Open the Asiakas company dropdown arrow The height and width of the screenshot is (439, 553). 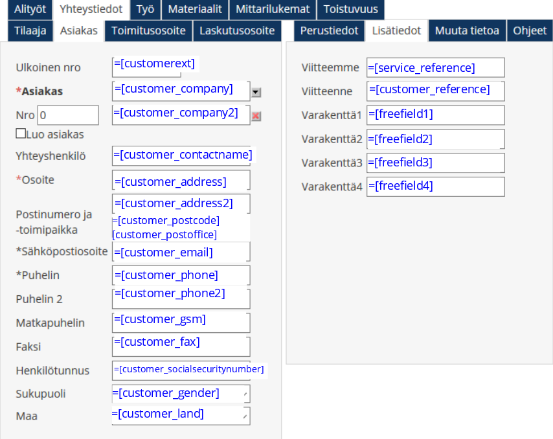click(x=256, y=93)
